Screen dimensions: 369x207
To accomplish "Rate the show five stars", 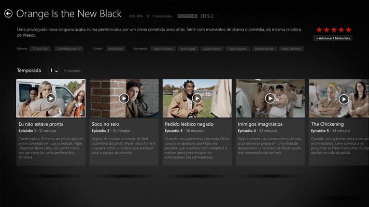I will 349,30.
